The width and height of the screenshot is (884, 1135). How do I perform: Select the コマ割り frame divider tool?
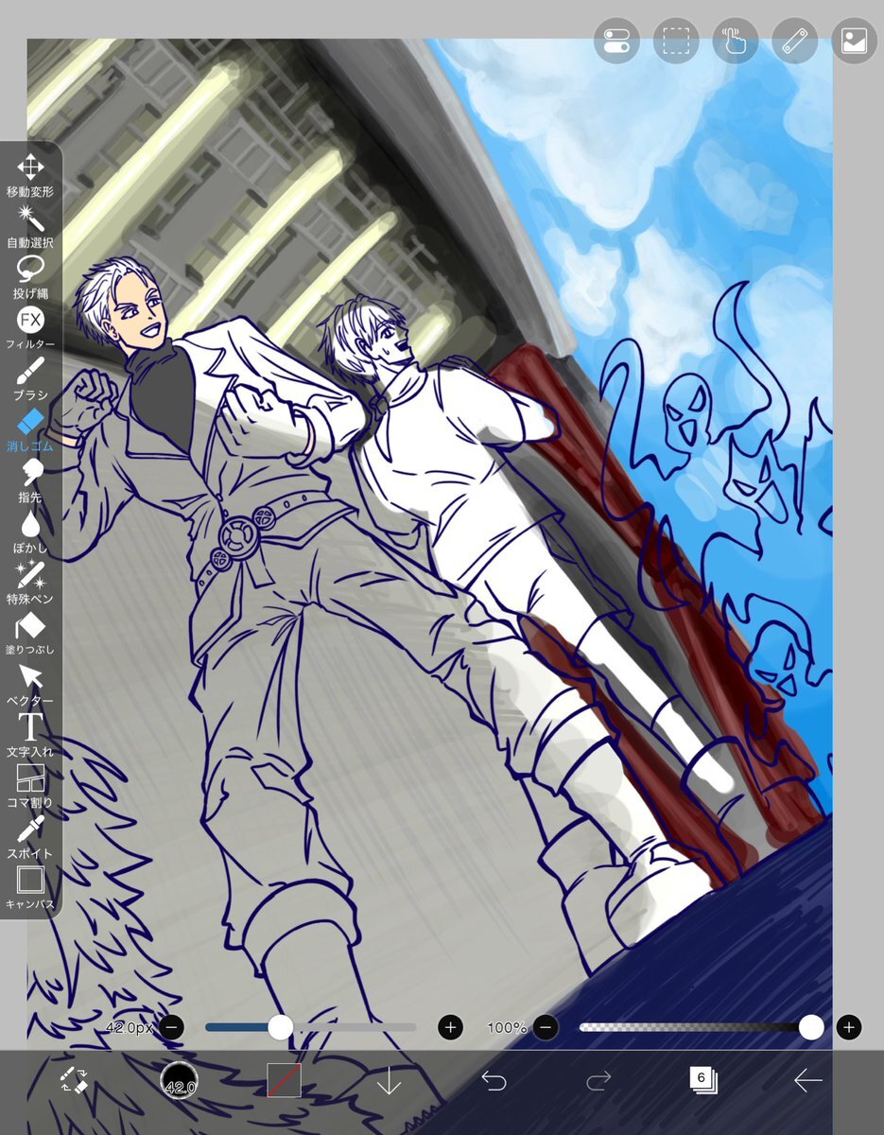(30, 787)
